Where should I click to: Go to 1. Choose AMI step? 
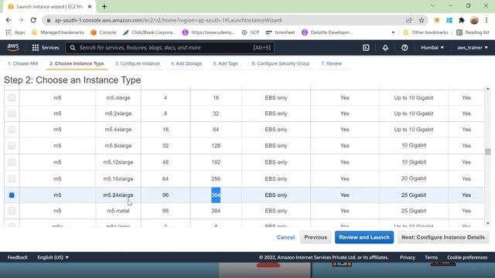22,63
